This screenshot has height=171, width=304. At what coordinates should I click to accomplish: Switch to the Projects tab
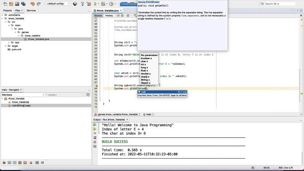8,10
